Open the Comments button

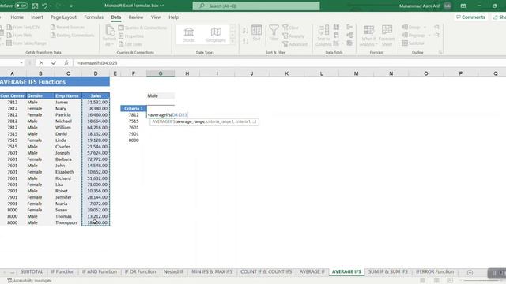(x=470, y=17)
